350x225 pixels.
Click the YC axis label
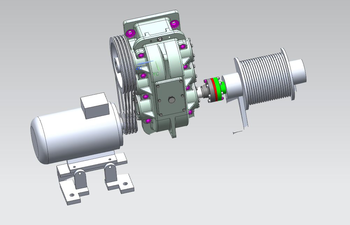pyautogui.click(x=156, y=74)
